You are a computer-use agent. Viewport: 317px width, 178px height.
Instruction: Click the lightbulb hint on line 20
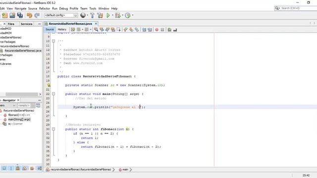pyautogui.click(x=49, y=85)
